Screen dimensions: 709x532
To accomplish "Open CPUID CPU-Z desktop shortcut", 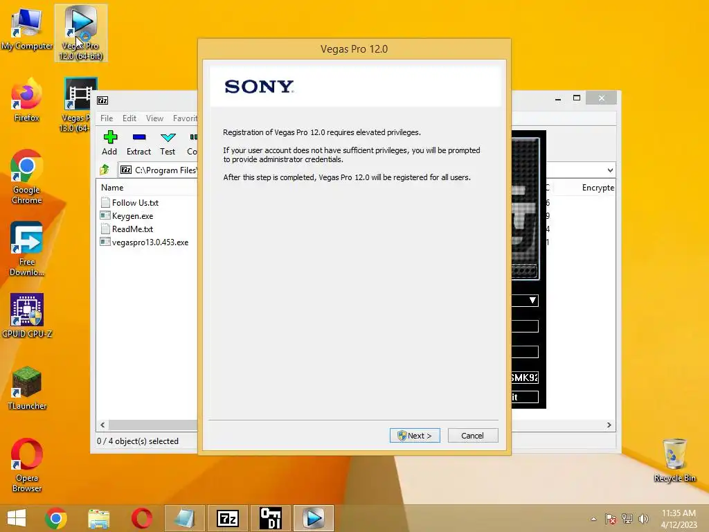I will pos(27,315).
